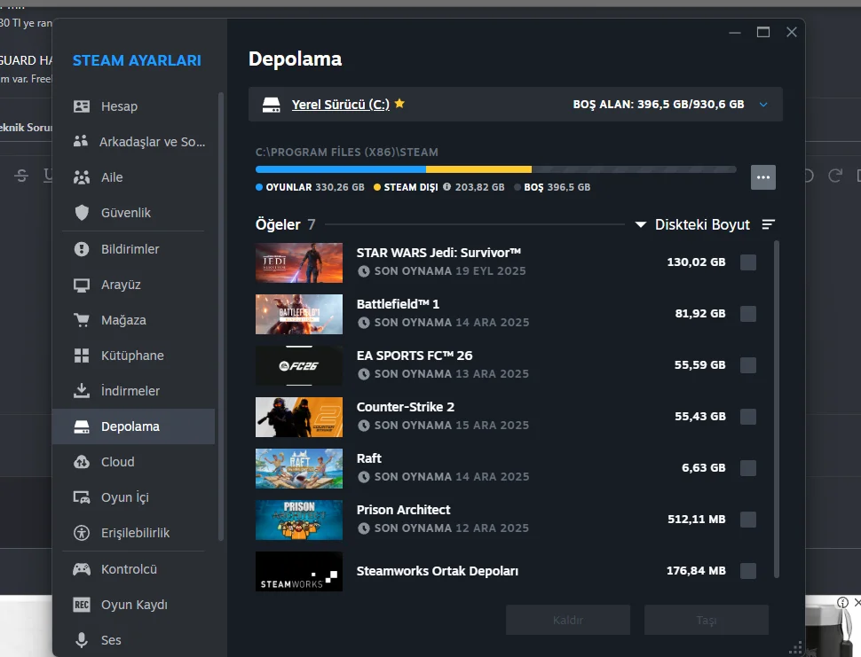Click the Kaldır button
Image resolution: width=861 pixels, height=657 pixels.
click(x=568, y=621)
